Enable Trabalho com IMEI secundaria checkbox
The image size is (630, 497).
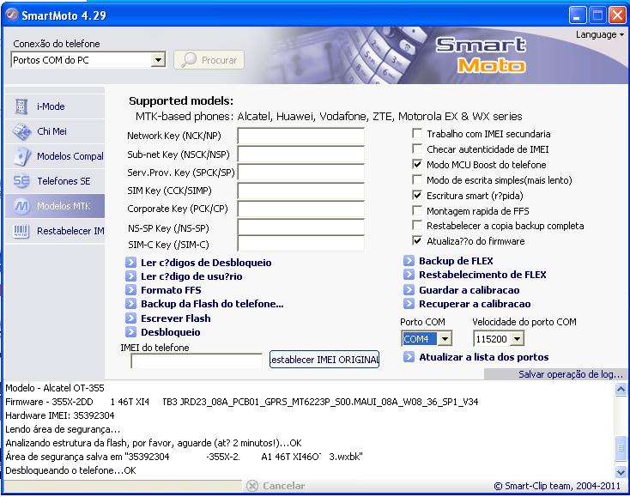tap(418, 134)
